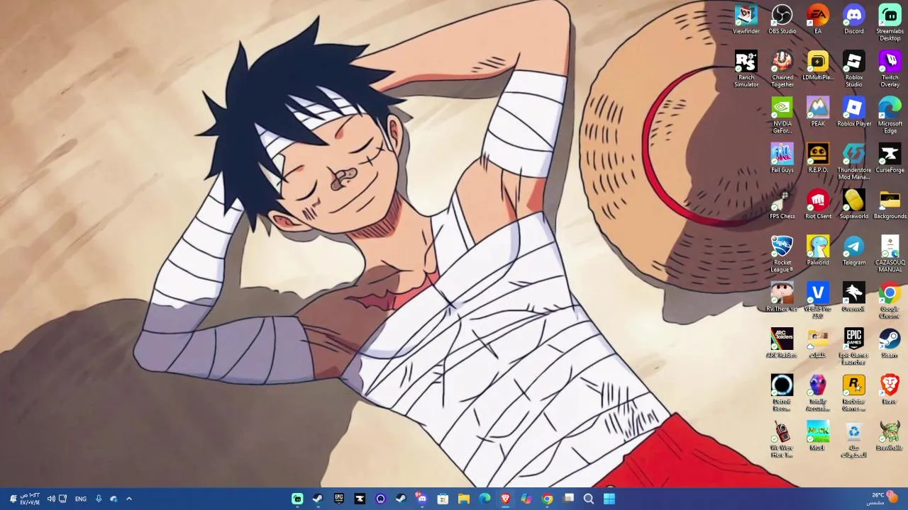Screen dimensions: 908x510
Task: Click the We Were Here game icon
Action: (782, 438)
